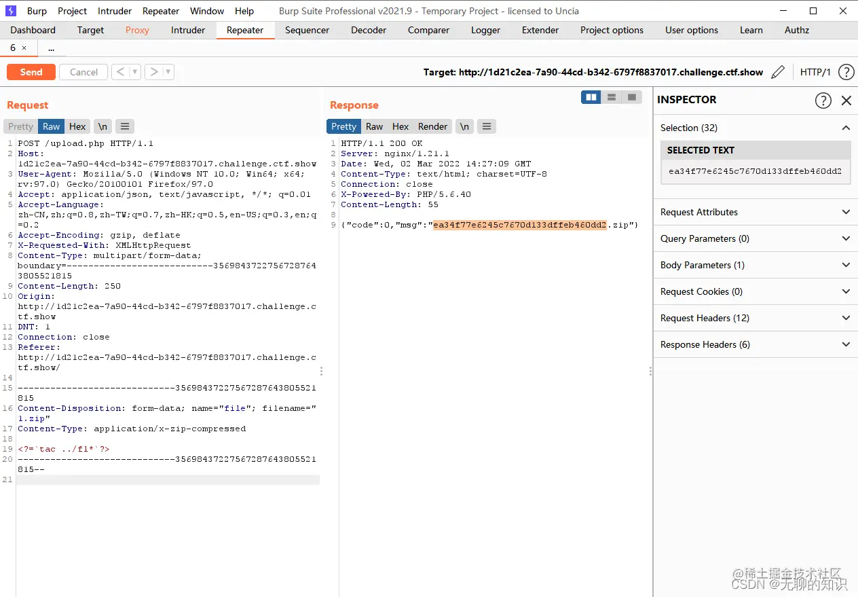
Task: Add new Repeater tab with ellipsis
Action: click(52, 48)
